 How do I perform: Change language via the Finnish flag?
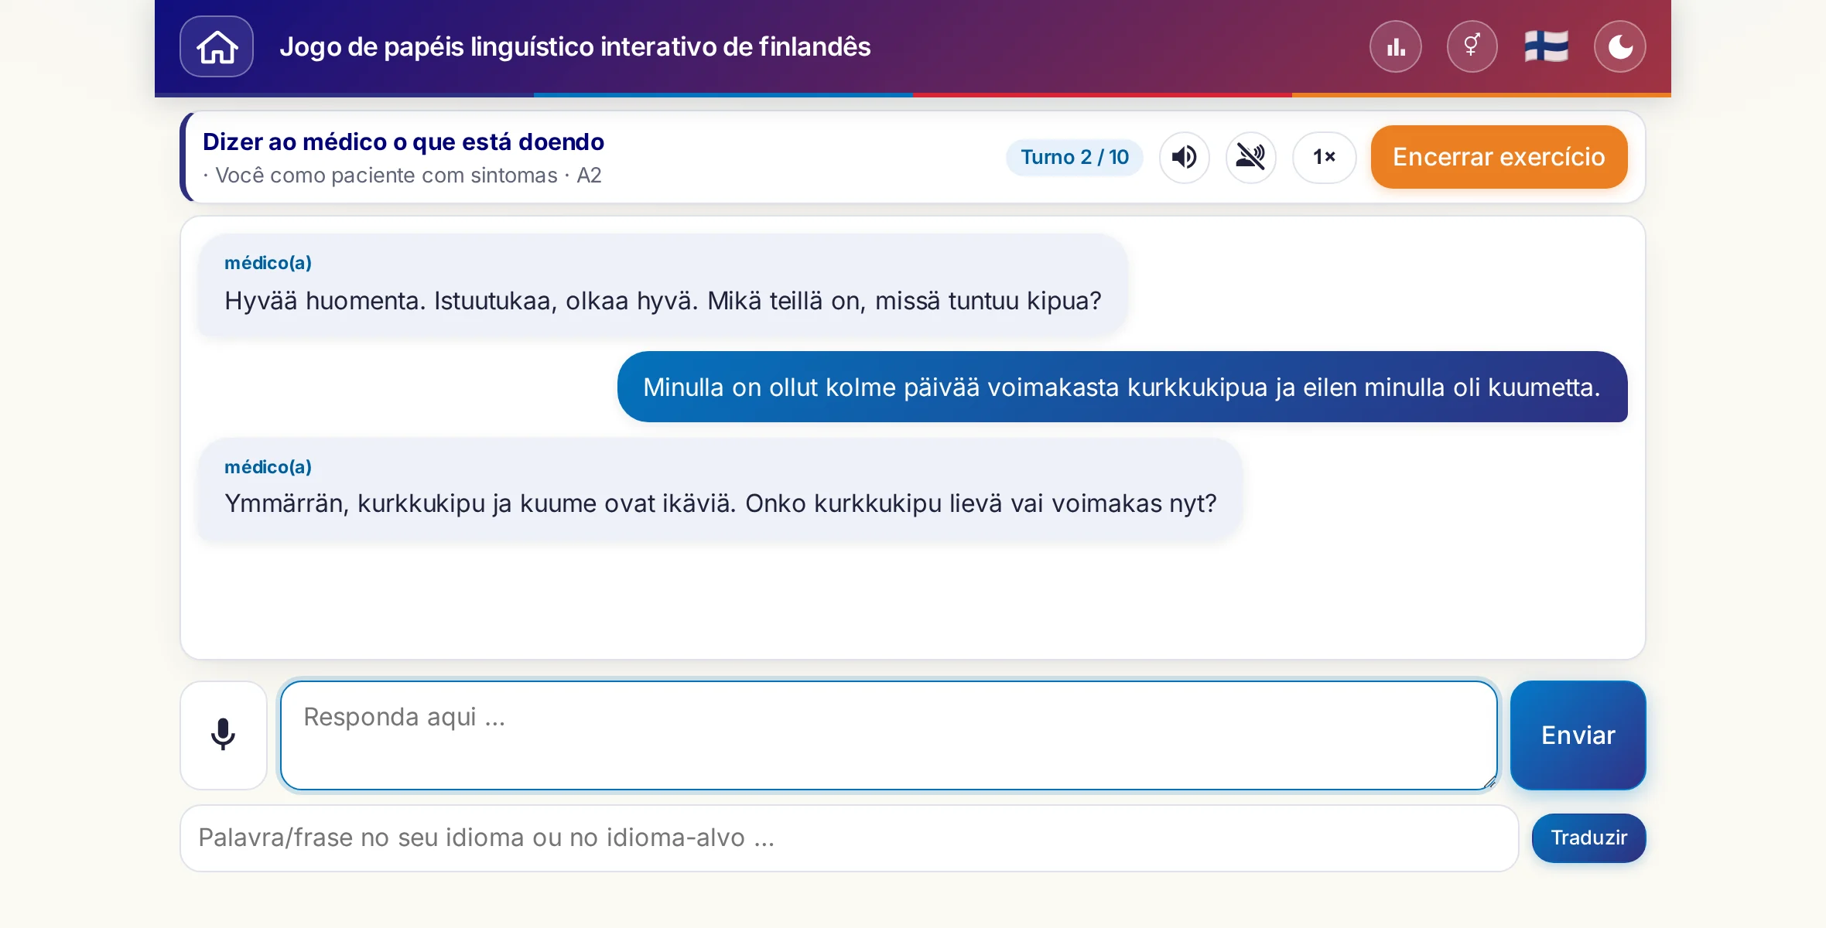(1546, 46)
